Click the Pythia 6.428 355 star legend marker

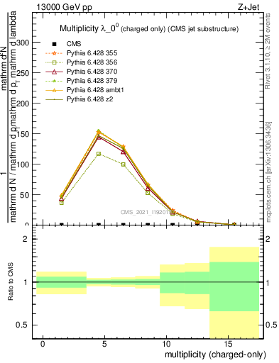click(54, 53)
